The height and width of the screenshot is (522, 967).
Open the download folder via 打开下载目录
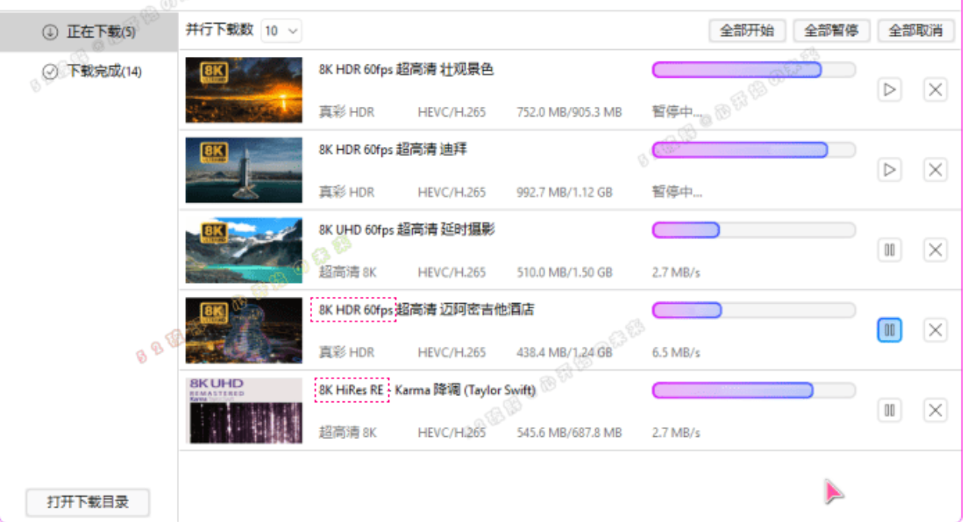tap(86, 503)
